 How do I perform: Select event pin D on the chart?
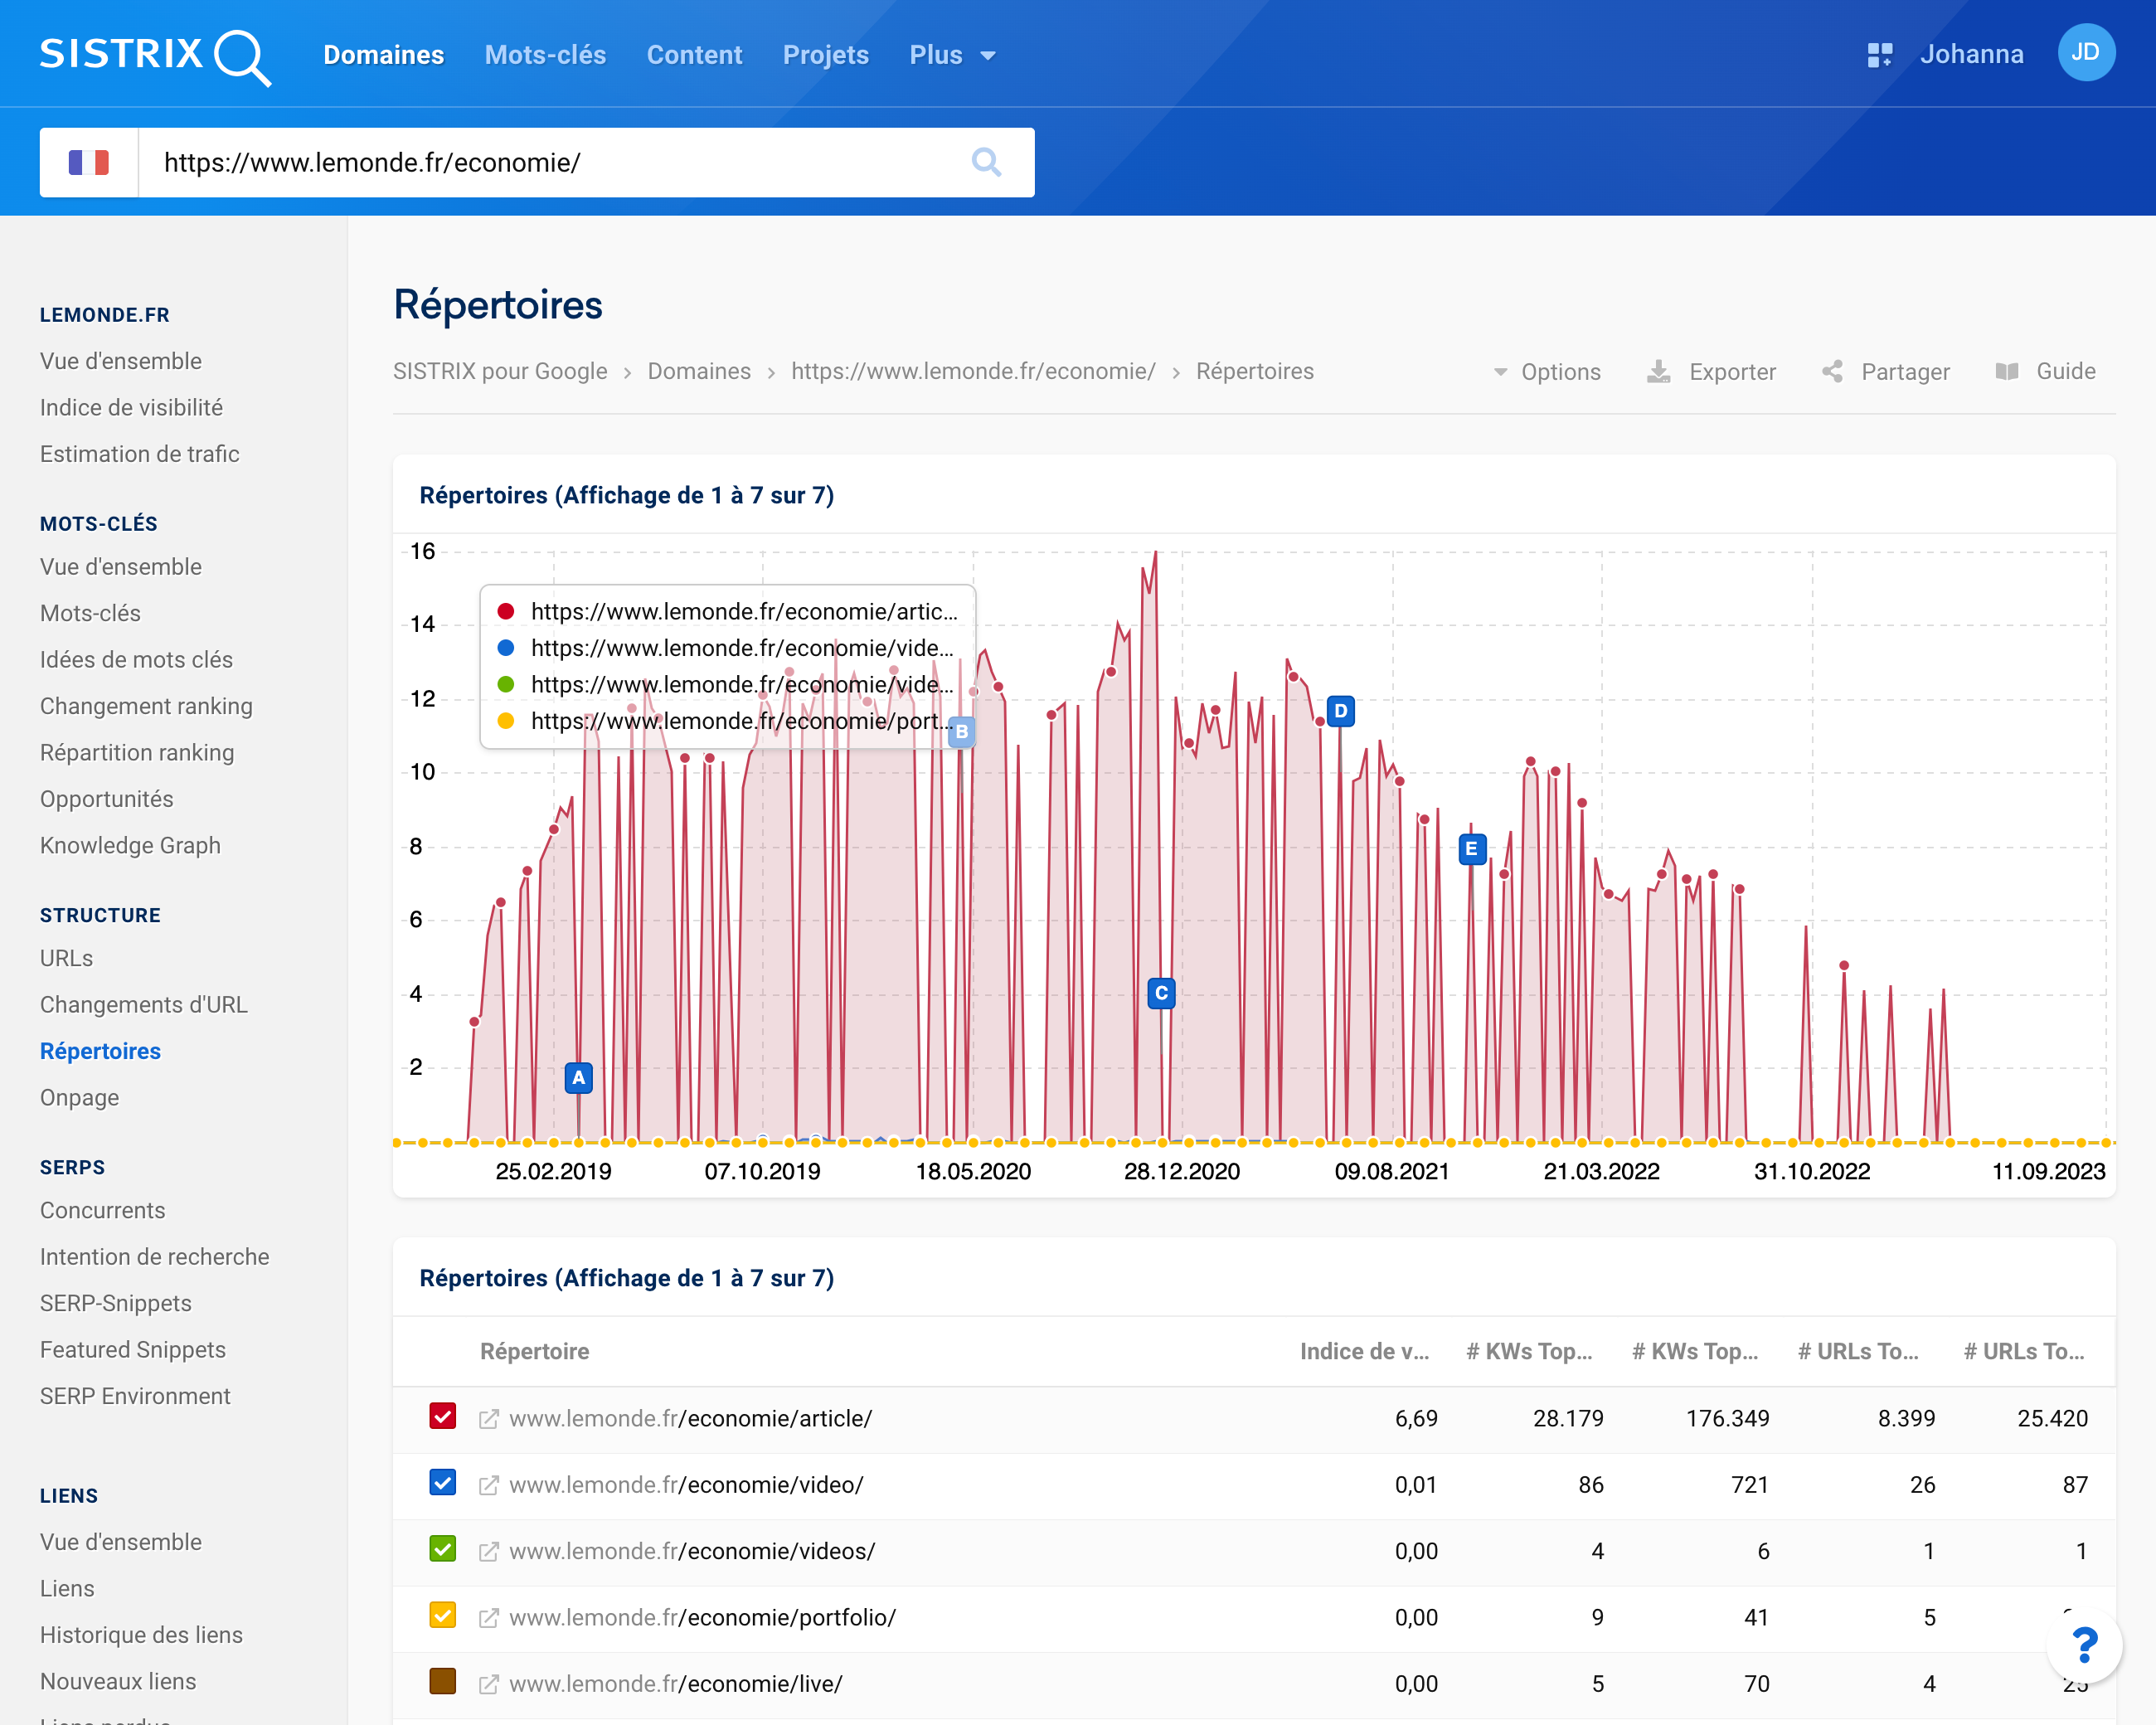pos(1341,711)
